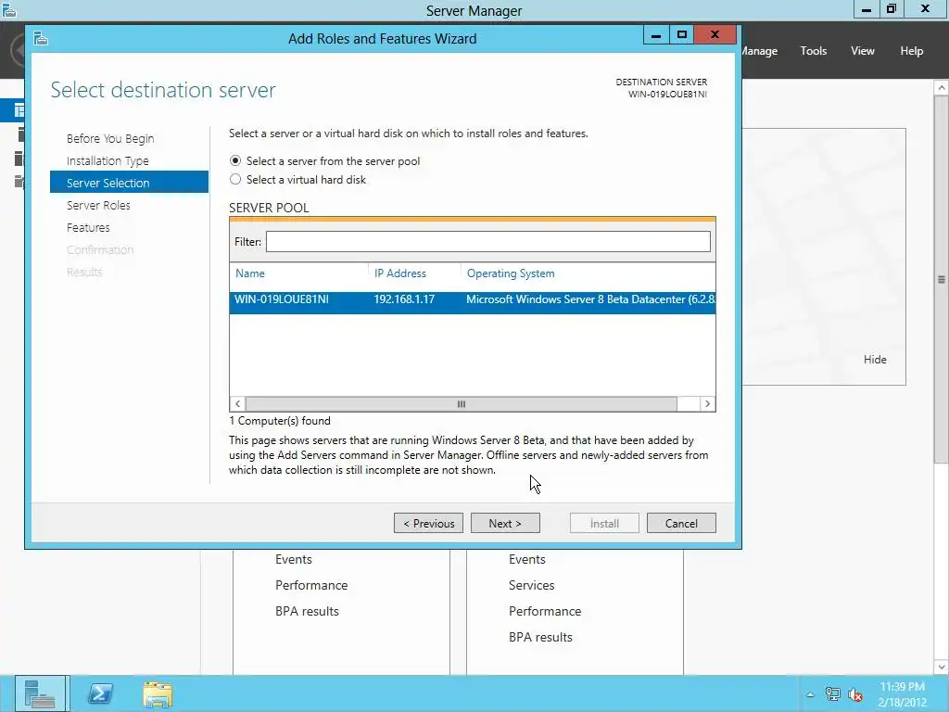The image size is (949, 712).
Task: Go to the Next wizard page
Action: [x=505, y=523]
